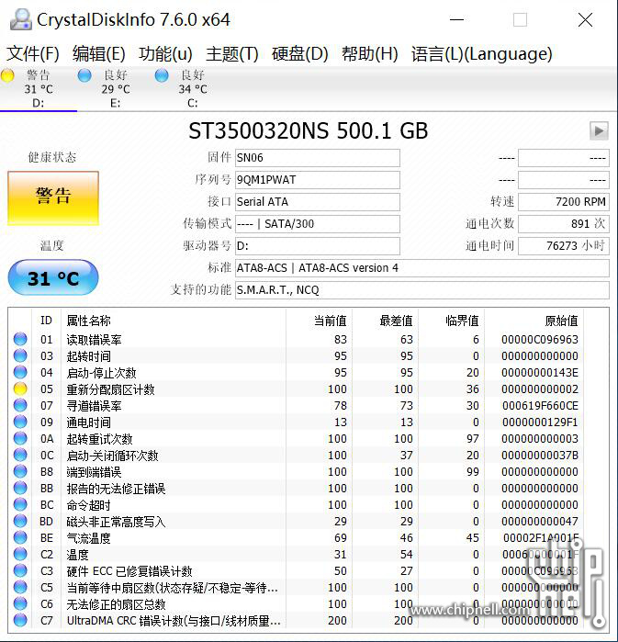Click the 属性名称 column header

[x=174, y=321]
